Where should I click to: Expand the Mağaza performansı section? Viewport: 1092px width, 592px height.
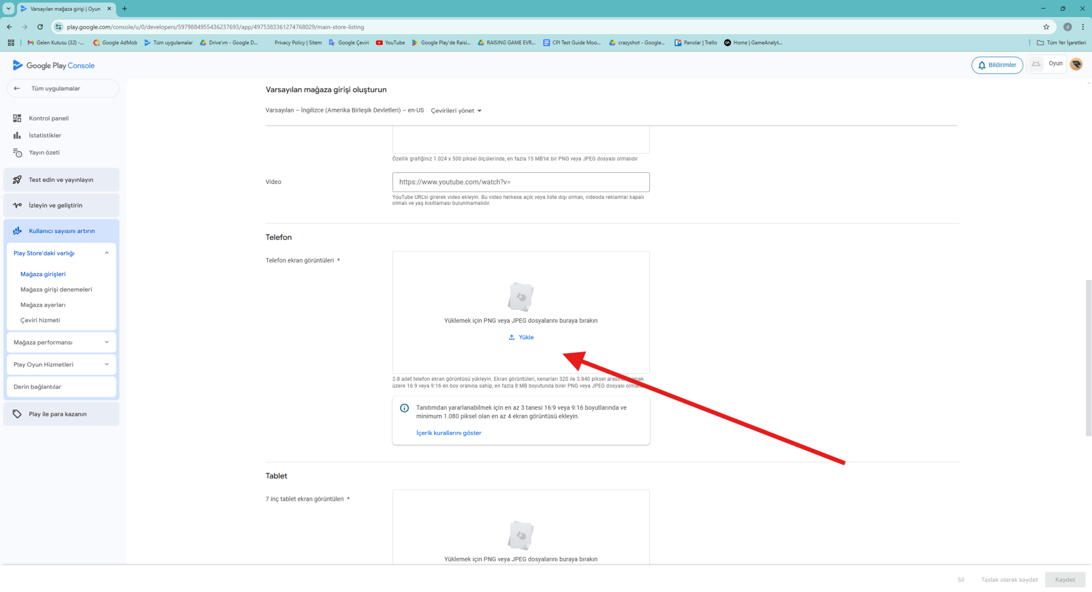point(107,342)
